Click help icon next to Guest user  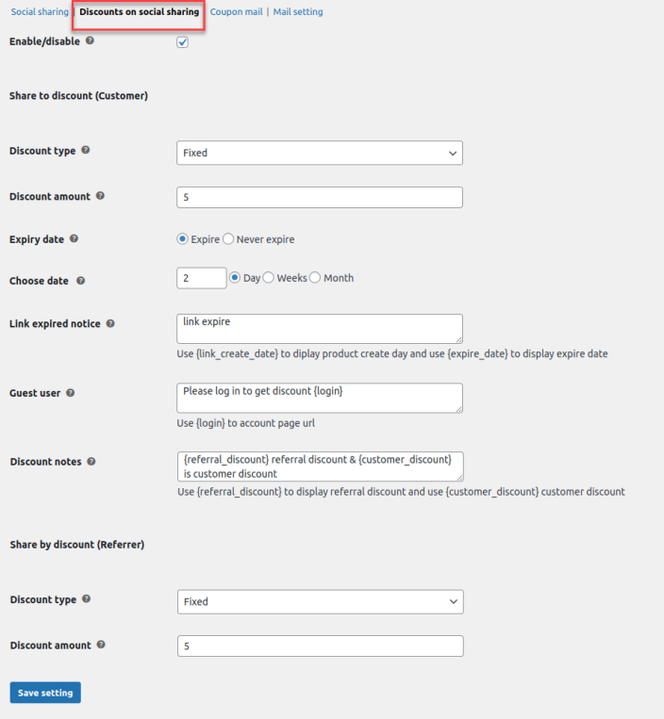(x=71, y=393)
